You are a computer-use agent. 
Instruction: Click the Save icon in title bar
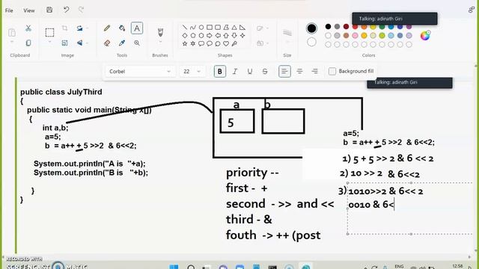(x=49, y=10)
